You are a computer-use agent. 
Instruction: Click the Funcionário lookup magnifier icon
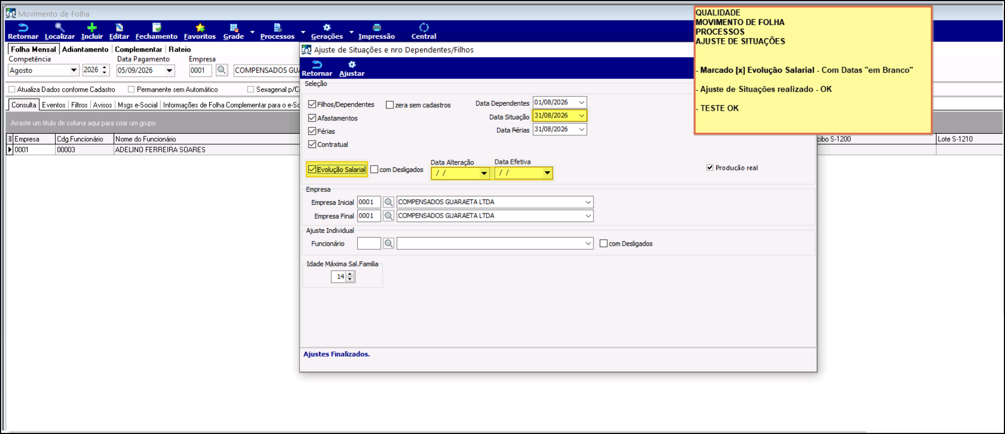tap(389, 244)
